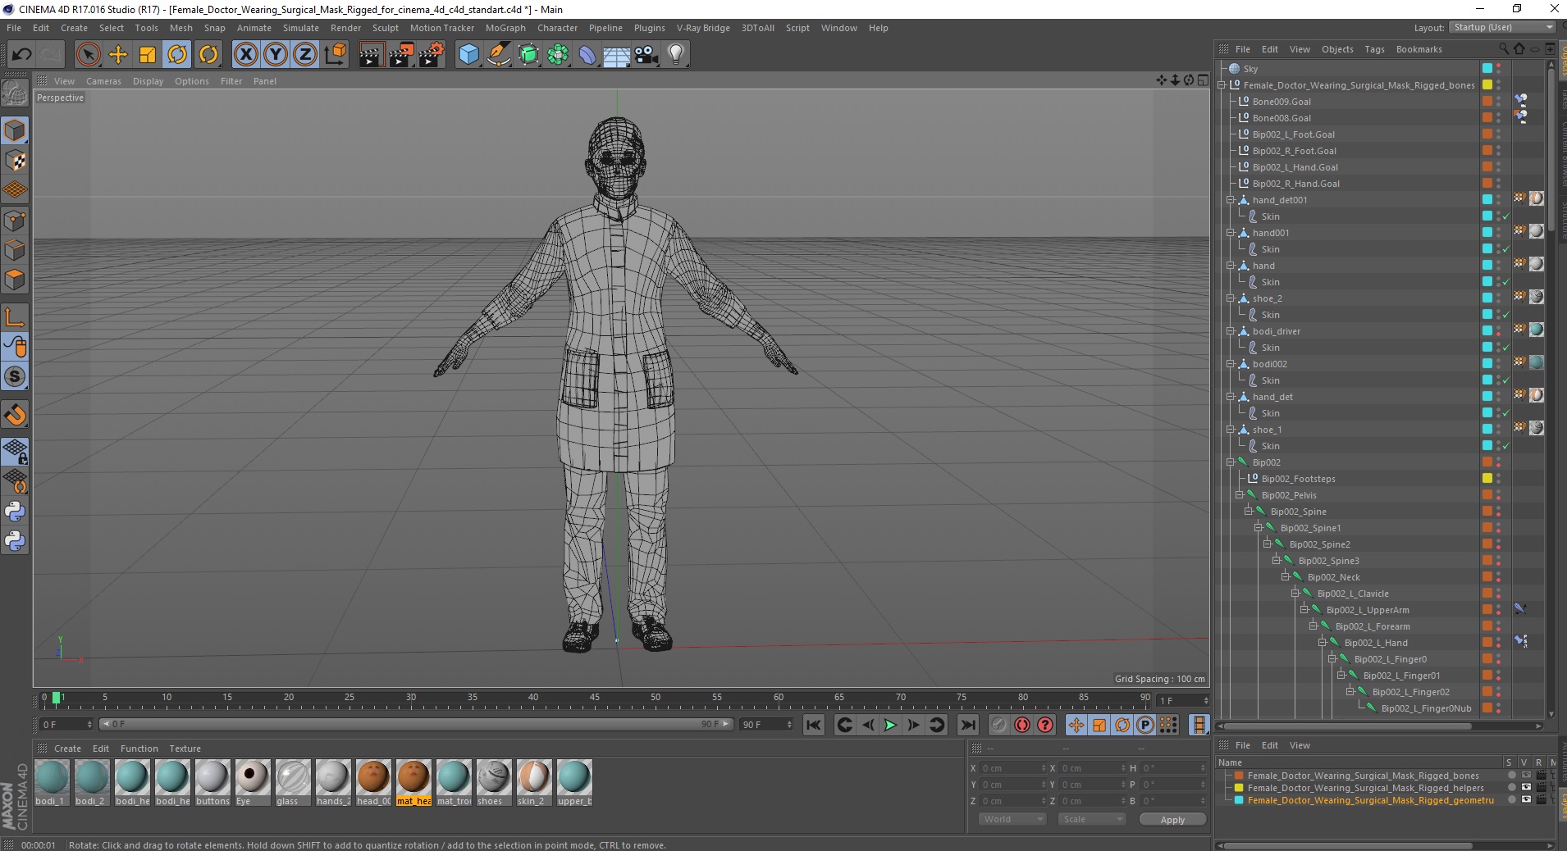The height and width of the screenshot is (851, 1567).
Task: Toggle Parameter keyframe P button
Action: [x=1145, y=725]
